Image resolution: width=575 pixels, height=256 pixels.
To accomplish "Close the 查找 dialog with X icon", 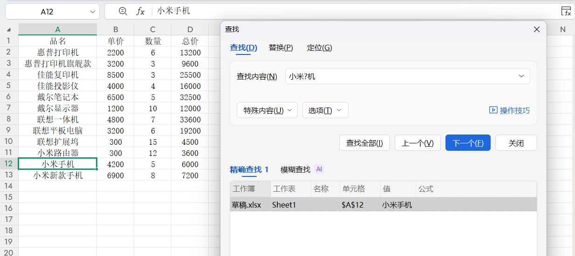I will coord(537,29).
